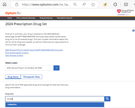The width and height of the screenshot is (135, 108).
Task: Open Prescription drug list menu item
Action: point(65,18)
